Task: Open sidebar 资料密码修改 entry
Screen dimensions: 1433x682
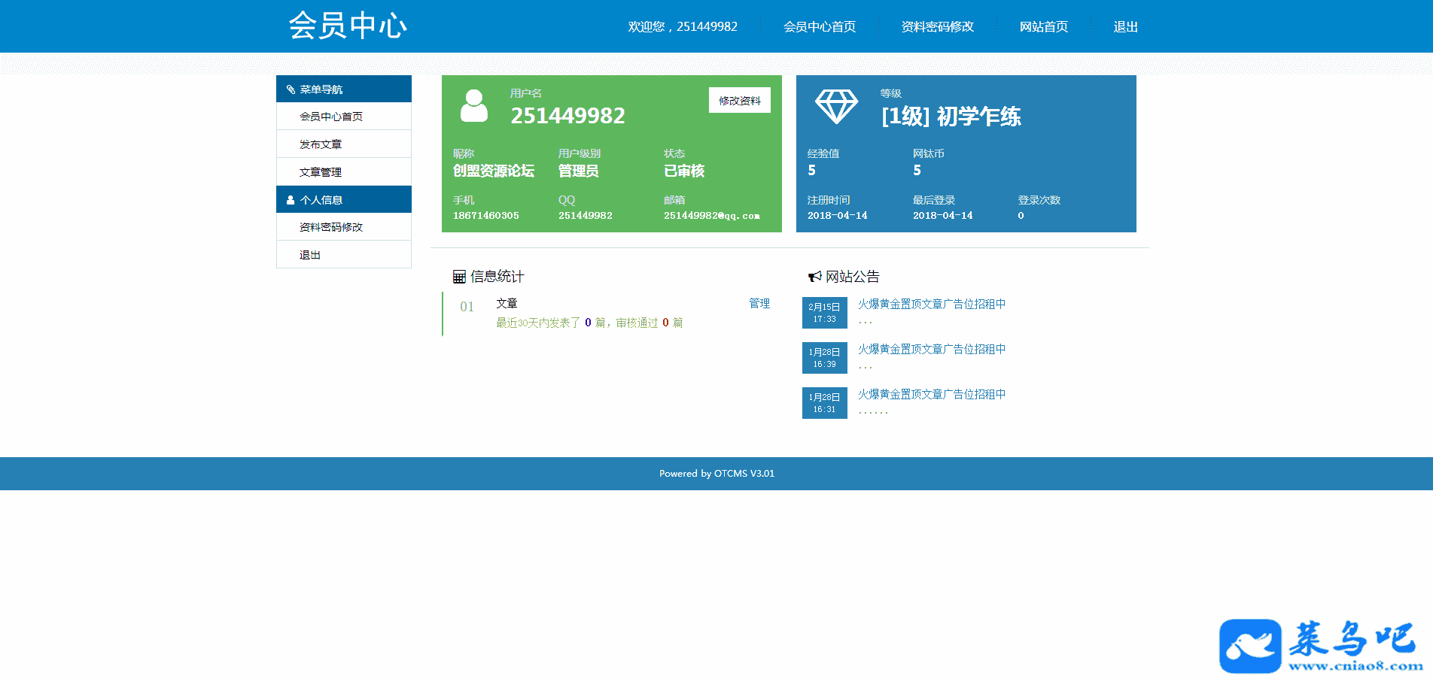Action: pos(331,227)
